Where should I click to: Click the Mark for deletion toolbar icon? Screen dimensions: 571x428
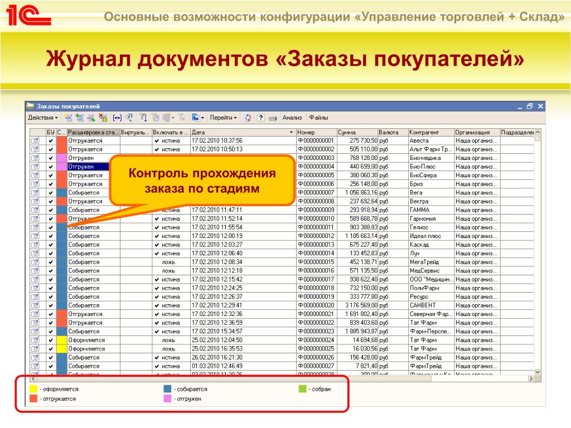pos(103,118)
